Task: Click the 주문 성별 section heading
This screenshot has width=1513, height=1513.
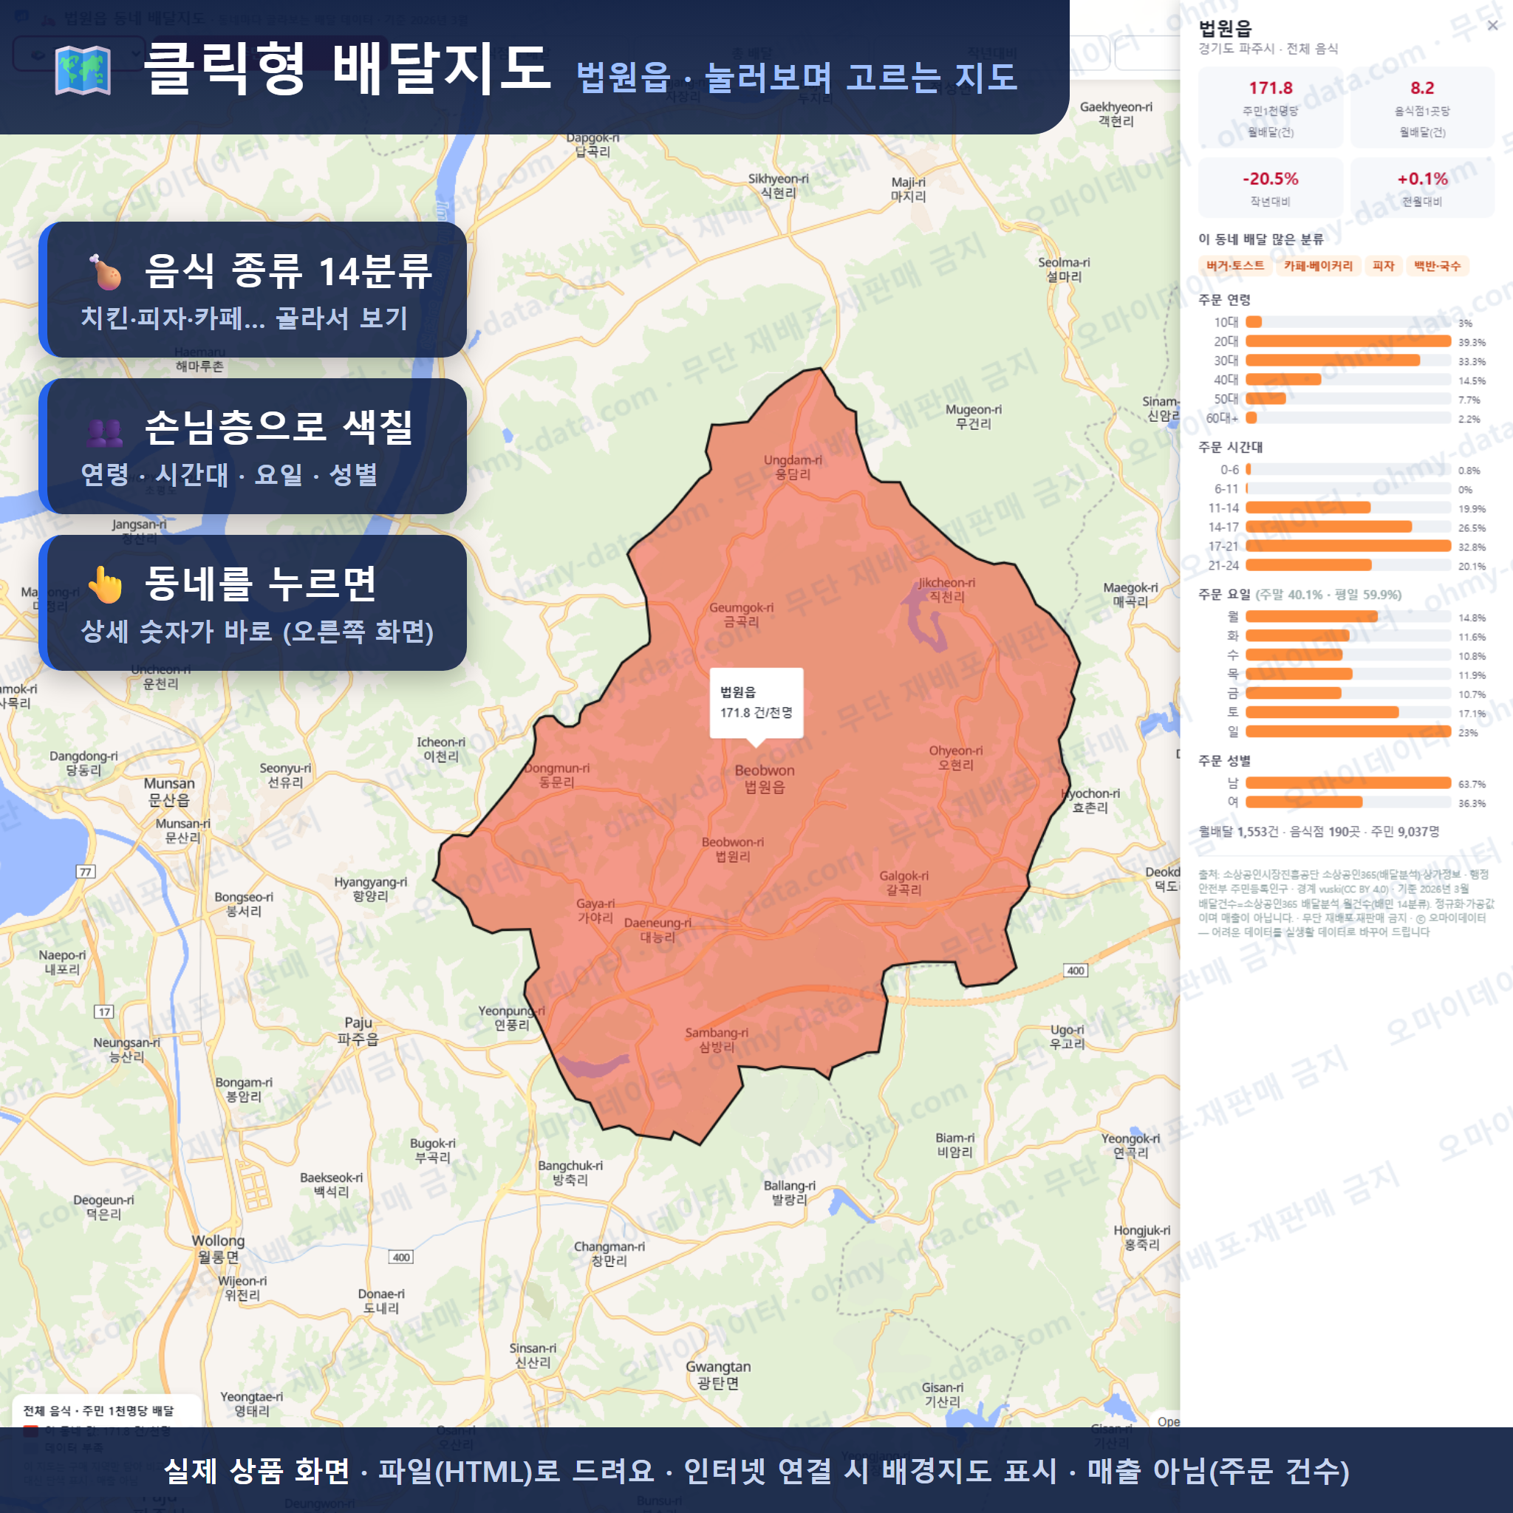Action: click(x=1224, y=761)
